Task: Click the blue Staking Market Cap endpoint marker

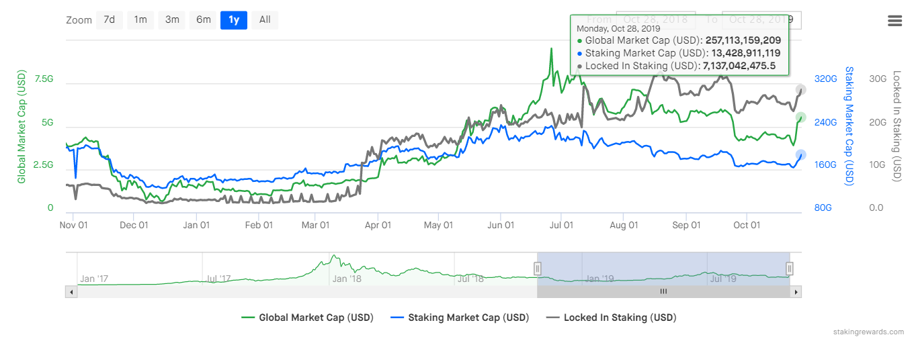Action: click(x=800, y=155)
